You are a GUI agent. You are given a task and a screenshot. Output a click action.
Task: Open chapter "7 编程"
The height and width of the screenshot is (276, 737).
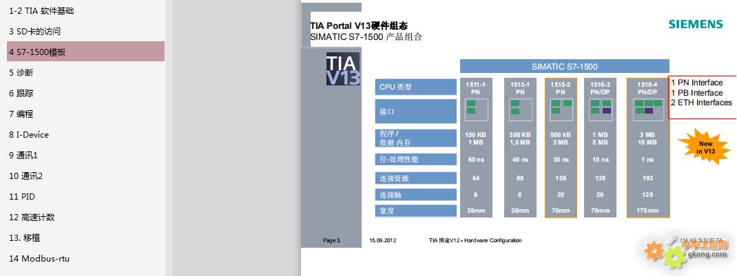tap(21, 114)
